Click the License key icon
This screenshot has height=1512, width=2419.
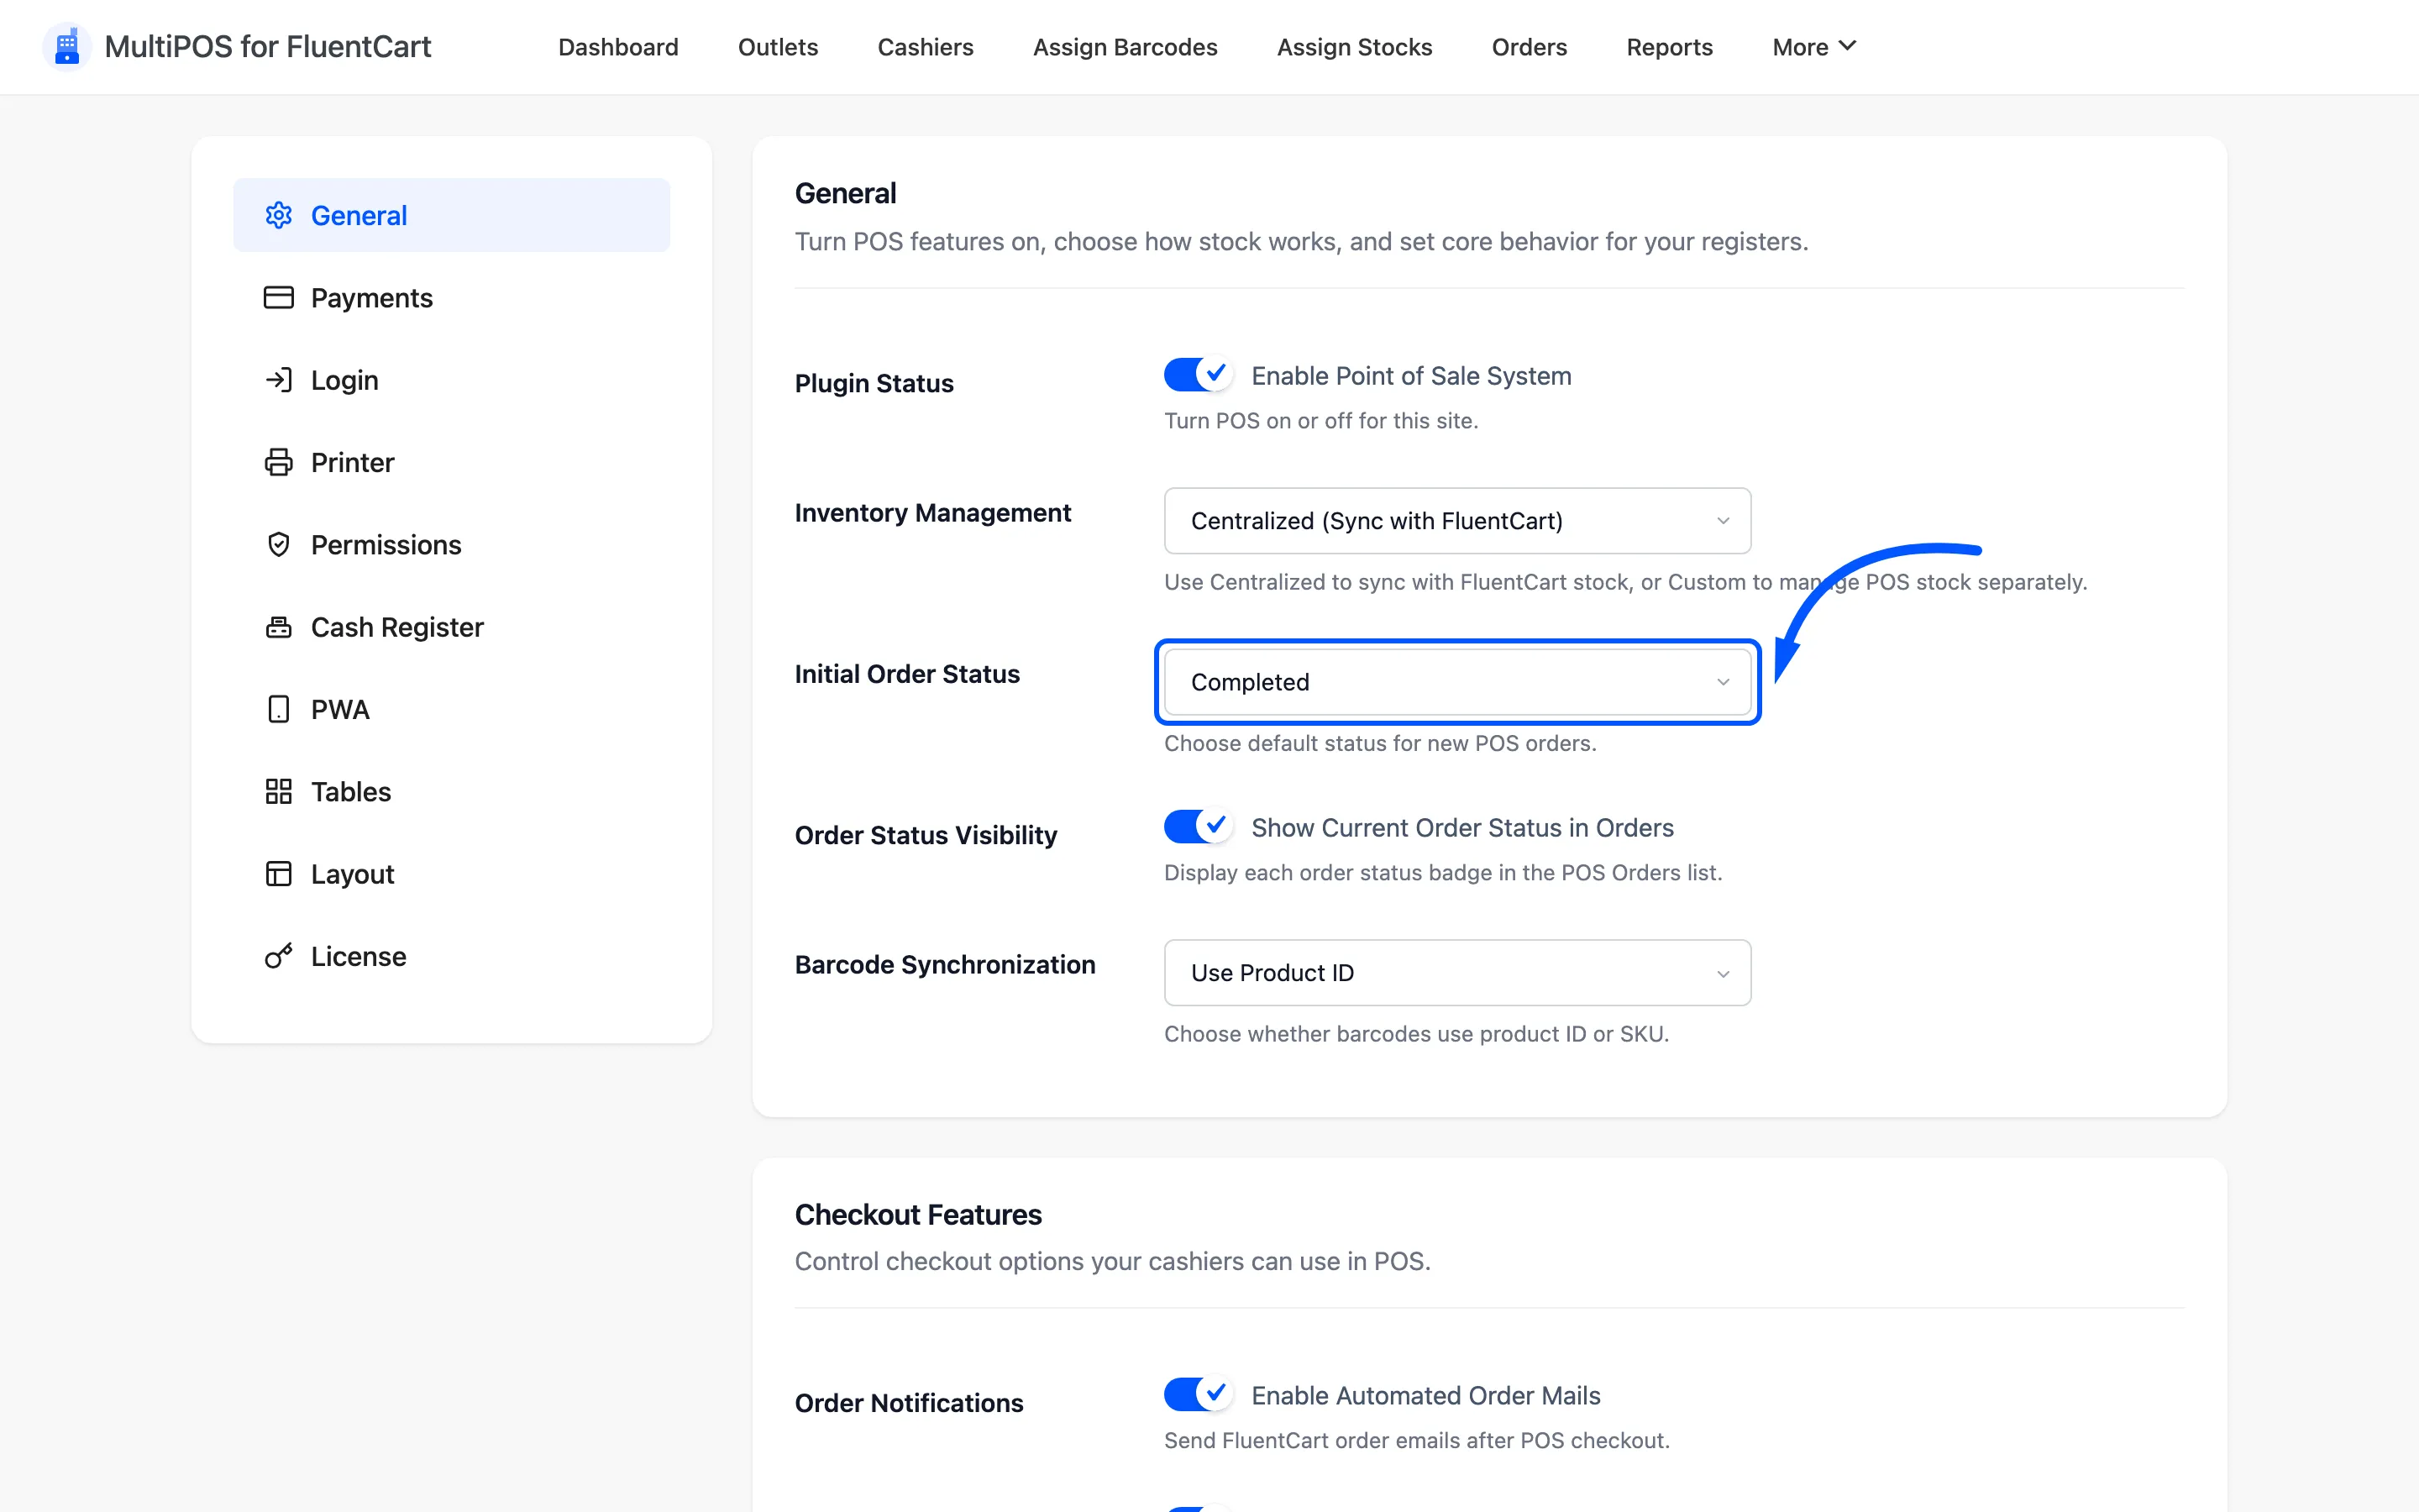[x=278, y=956]
